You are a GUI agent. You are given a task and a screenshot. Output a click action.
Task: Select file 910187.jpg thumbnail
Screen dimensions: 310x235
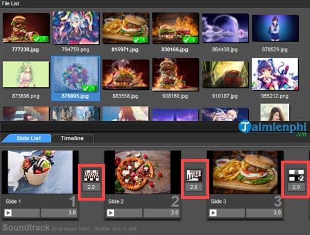pyautogui.click(x=225, y=74)
